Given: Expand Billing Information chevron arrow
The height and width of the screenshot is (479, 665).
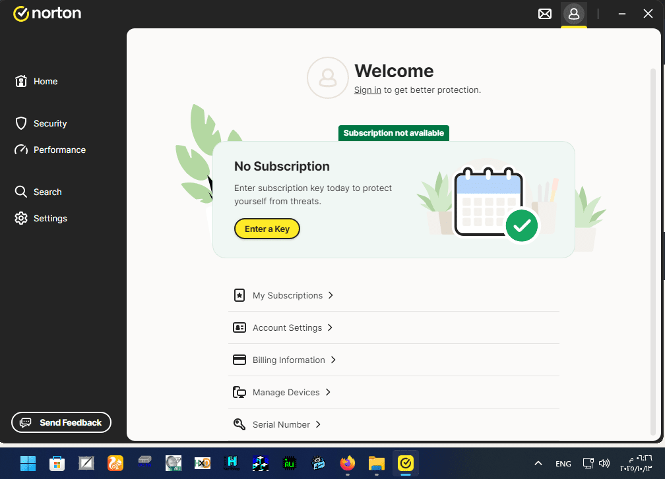Looking at the screenshot, I should click(333, 360).
